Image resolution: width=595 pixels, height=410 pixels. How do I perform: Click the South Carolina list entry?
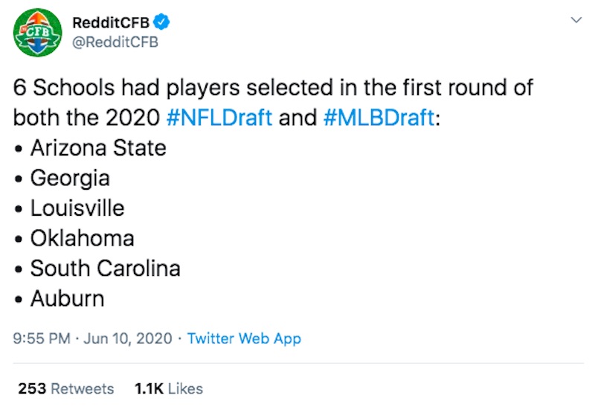click(x=106, y=269)
